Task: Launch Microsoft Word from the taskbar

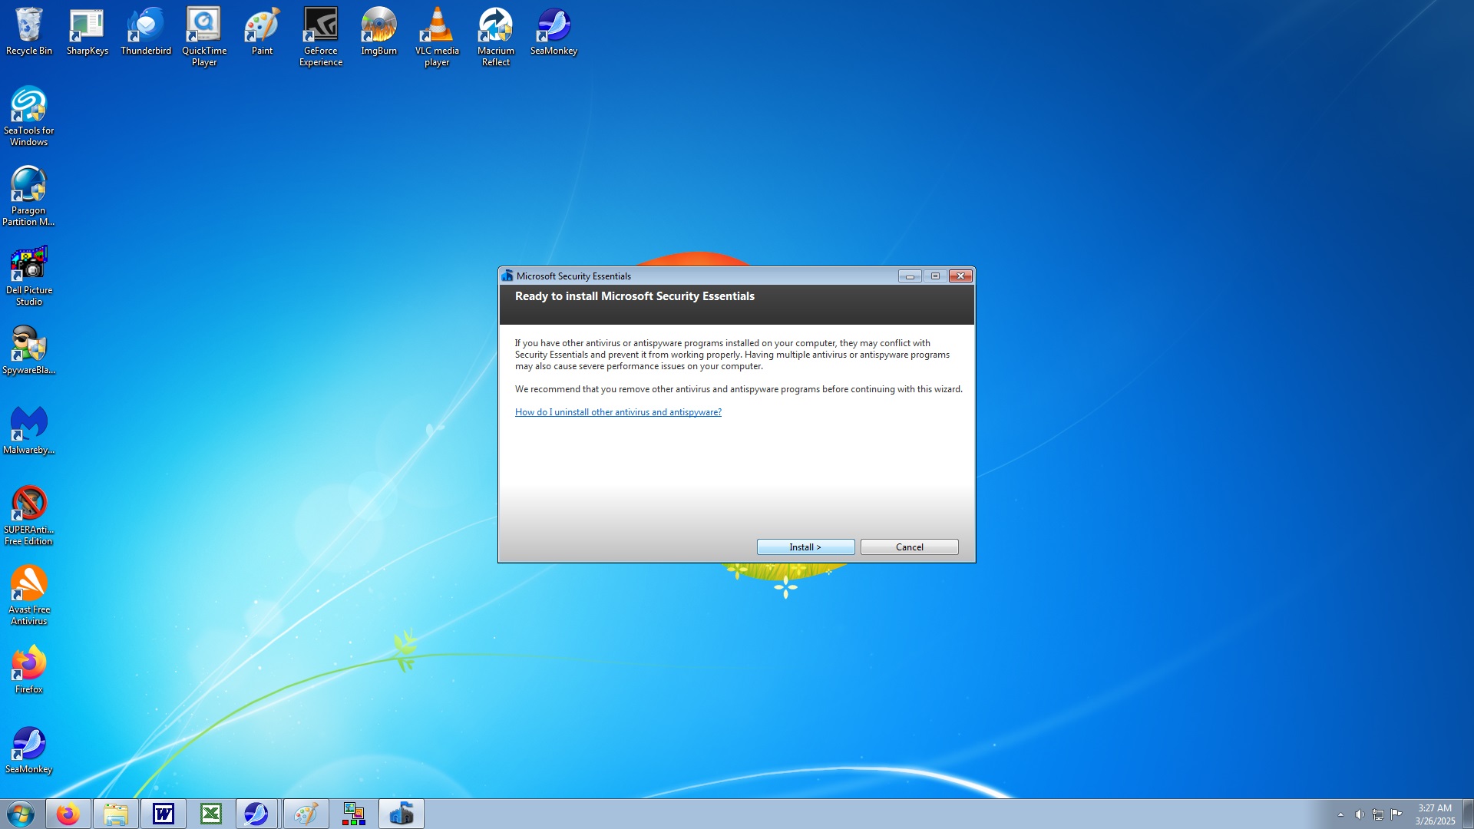Action: (164, 814)
